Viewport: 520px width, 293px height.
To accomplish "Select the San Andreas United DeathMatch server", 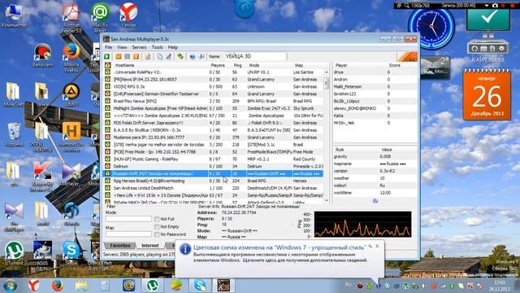I will point(214,188).
